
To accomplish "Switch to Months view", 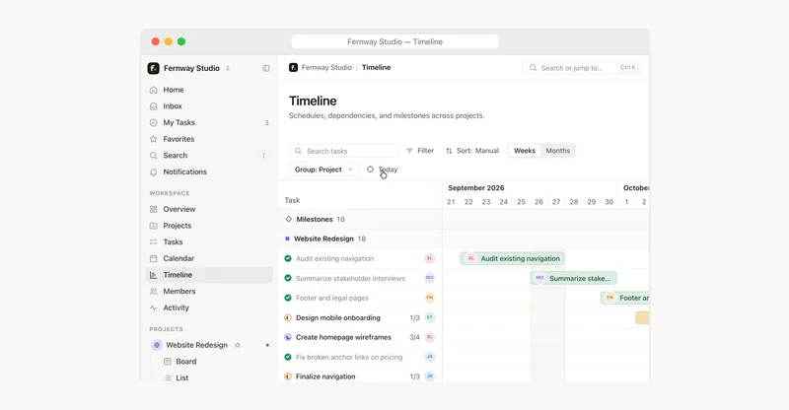I will coord(557,151).
